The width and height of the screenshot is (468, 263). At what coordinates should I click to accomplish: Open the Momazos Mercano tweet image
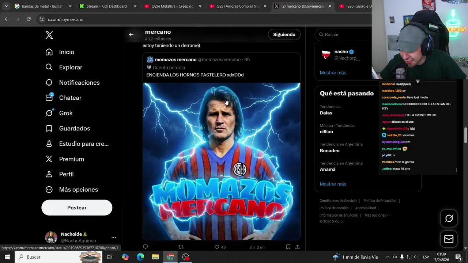tap(222, 161)
